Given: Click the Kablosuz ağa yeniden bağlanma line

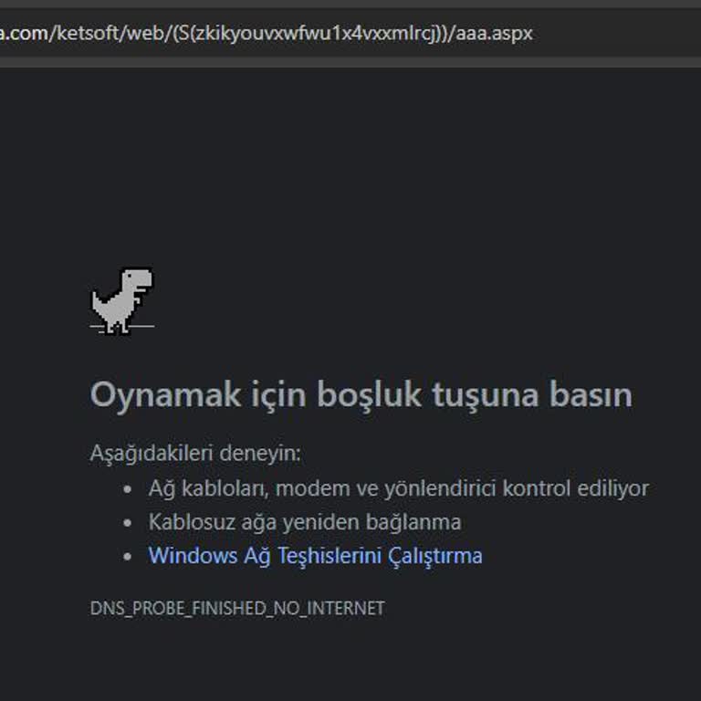Looking at the screenshot, I should pos(305,522).
